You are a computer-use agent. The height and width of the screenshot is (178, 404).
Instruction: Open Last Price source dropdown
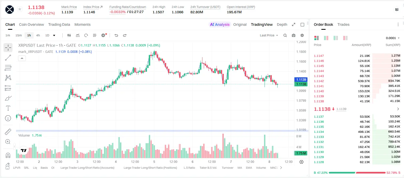(269, 35)
